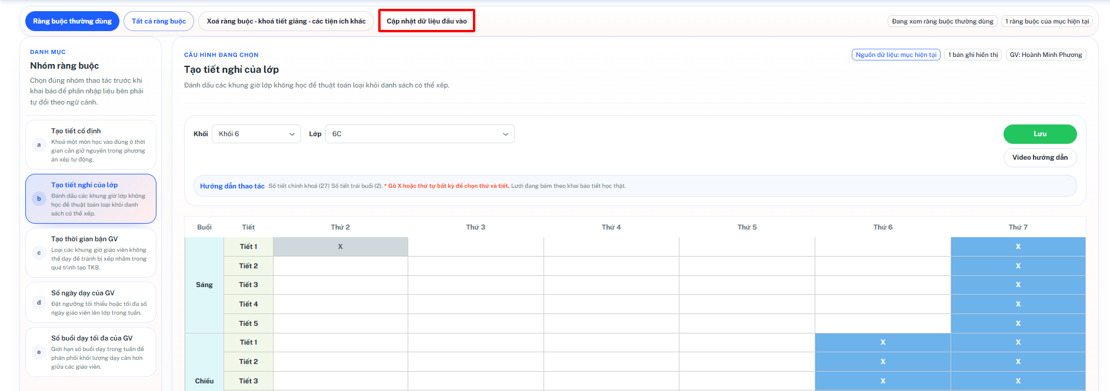Click the 'Thứ 2' column header
Viewport: 1110px width, 391px height.
tap(340, 227)
